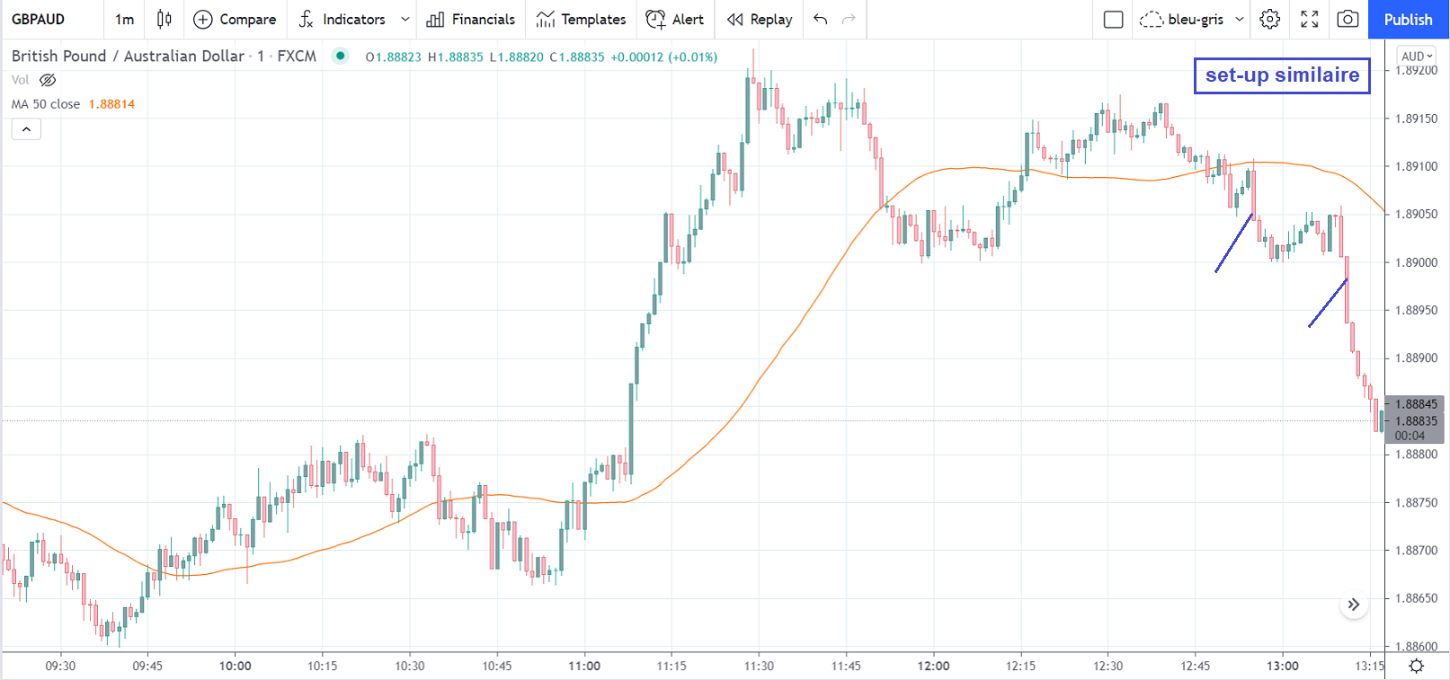
Task: Open price scale settings gear at bottom right
Action: (x=1417, y=666)
